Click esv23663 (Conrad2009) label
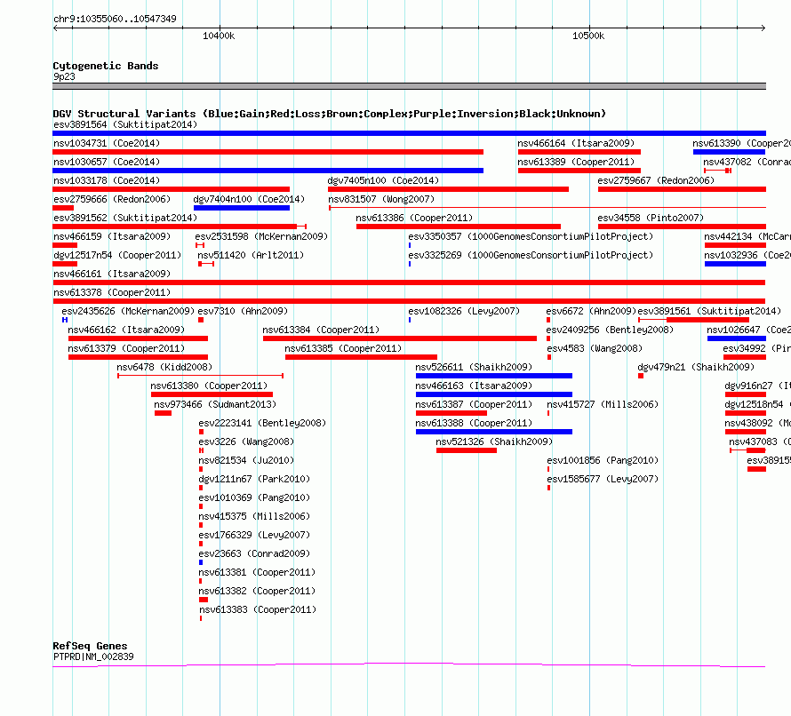The width and height of the screenshot is (791, 716). 254,553
